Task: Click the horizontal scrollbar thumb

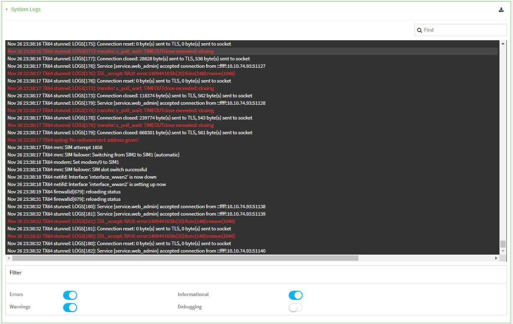Action: [185, 258]
